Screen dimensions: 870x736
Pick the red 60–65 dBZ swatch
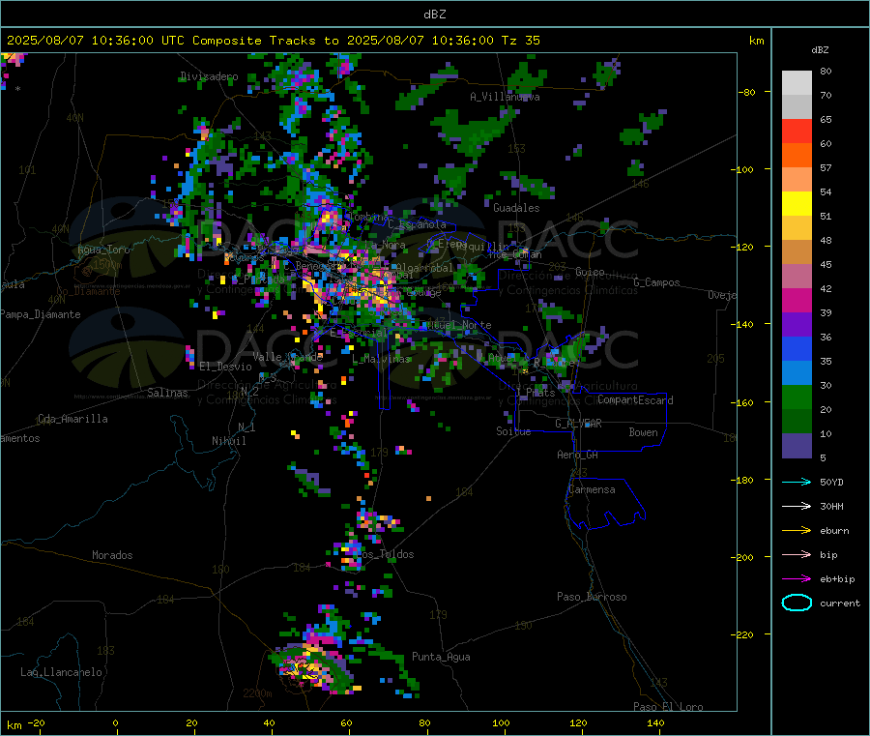click(797, 131)
